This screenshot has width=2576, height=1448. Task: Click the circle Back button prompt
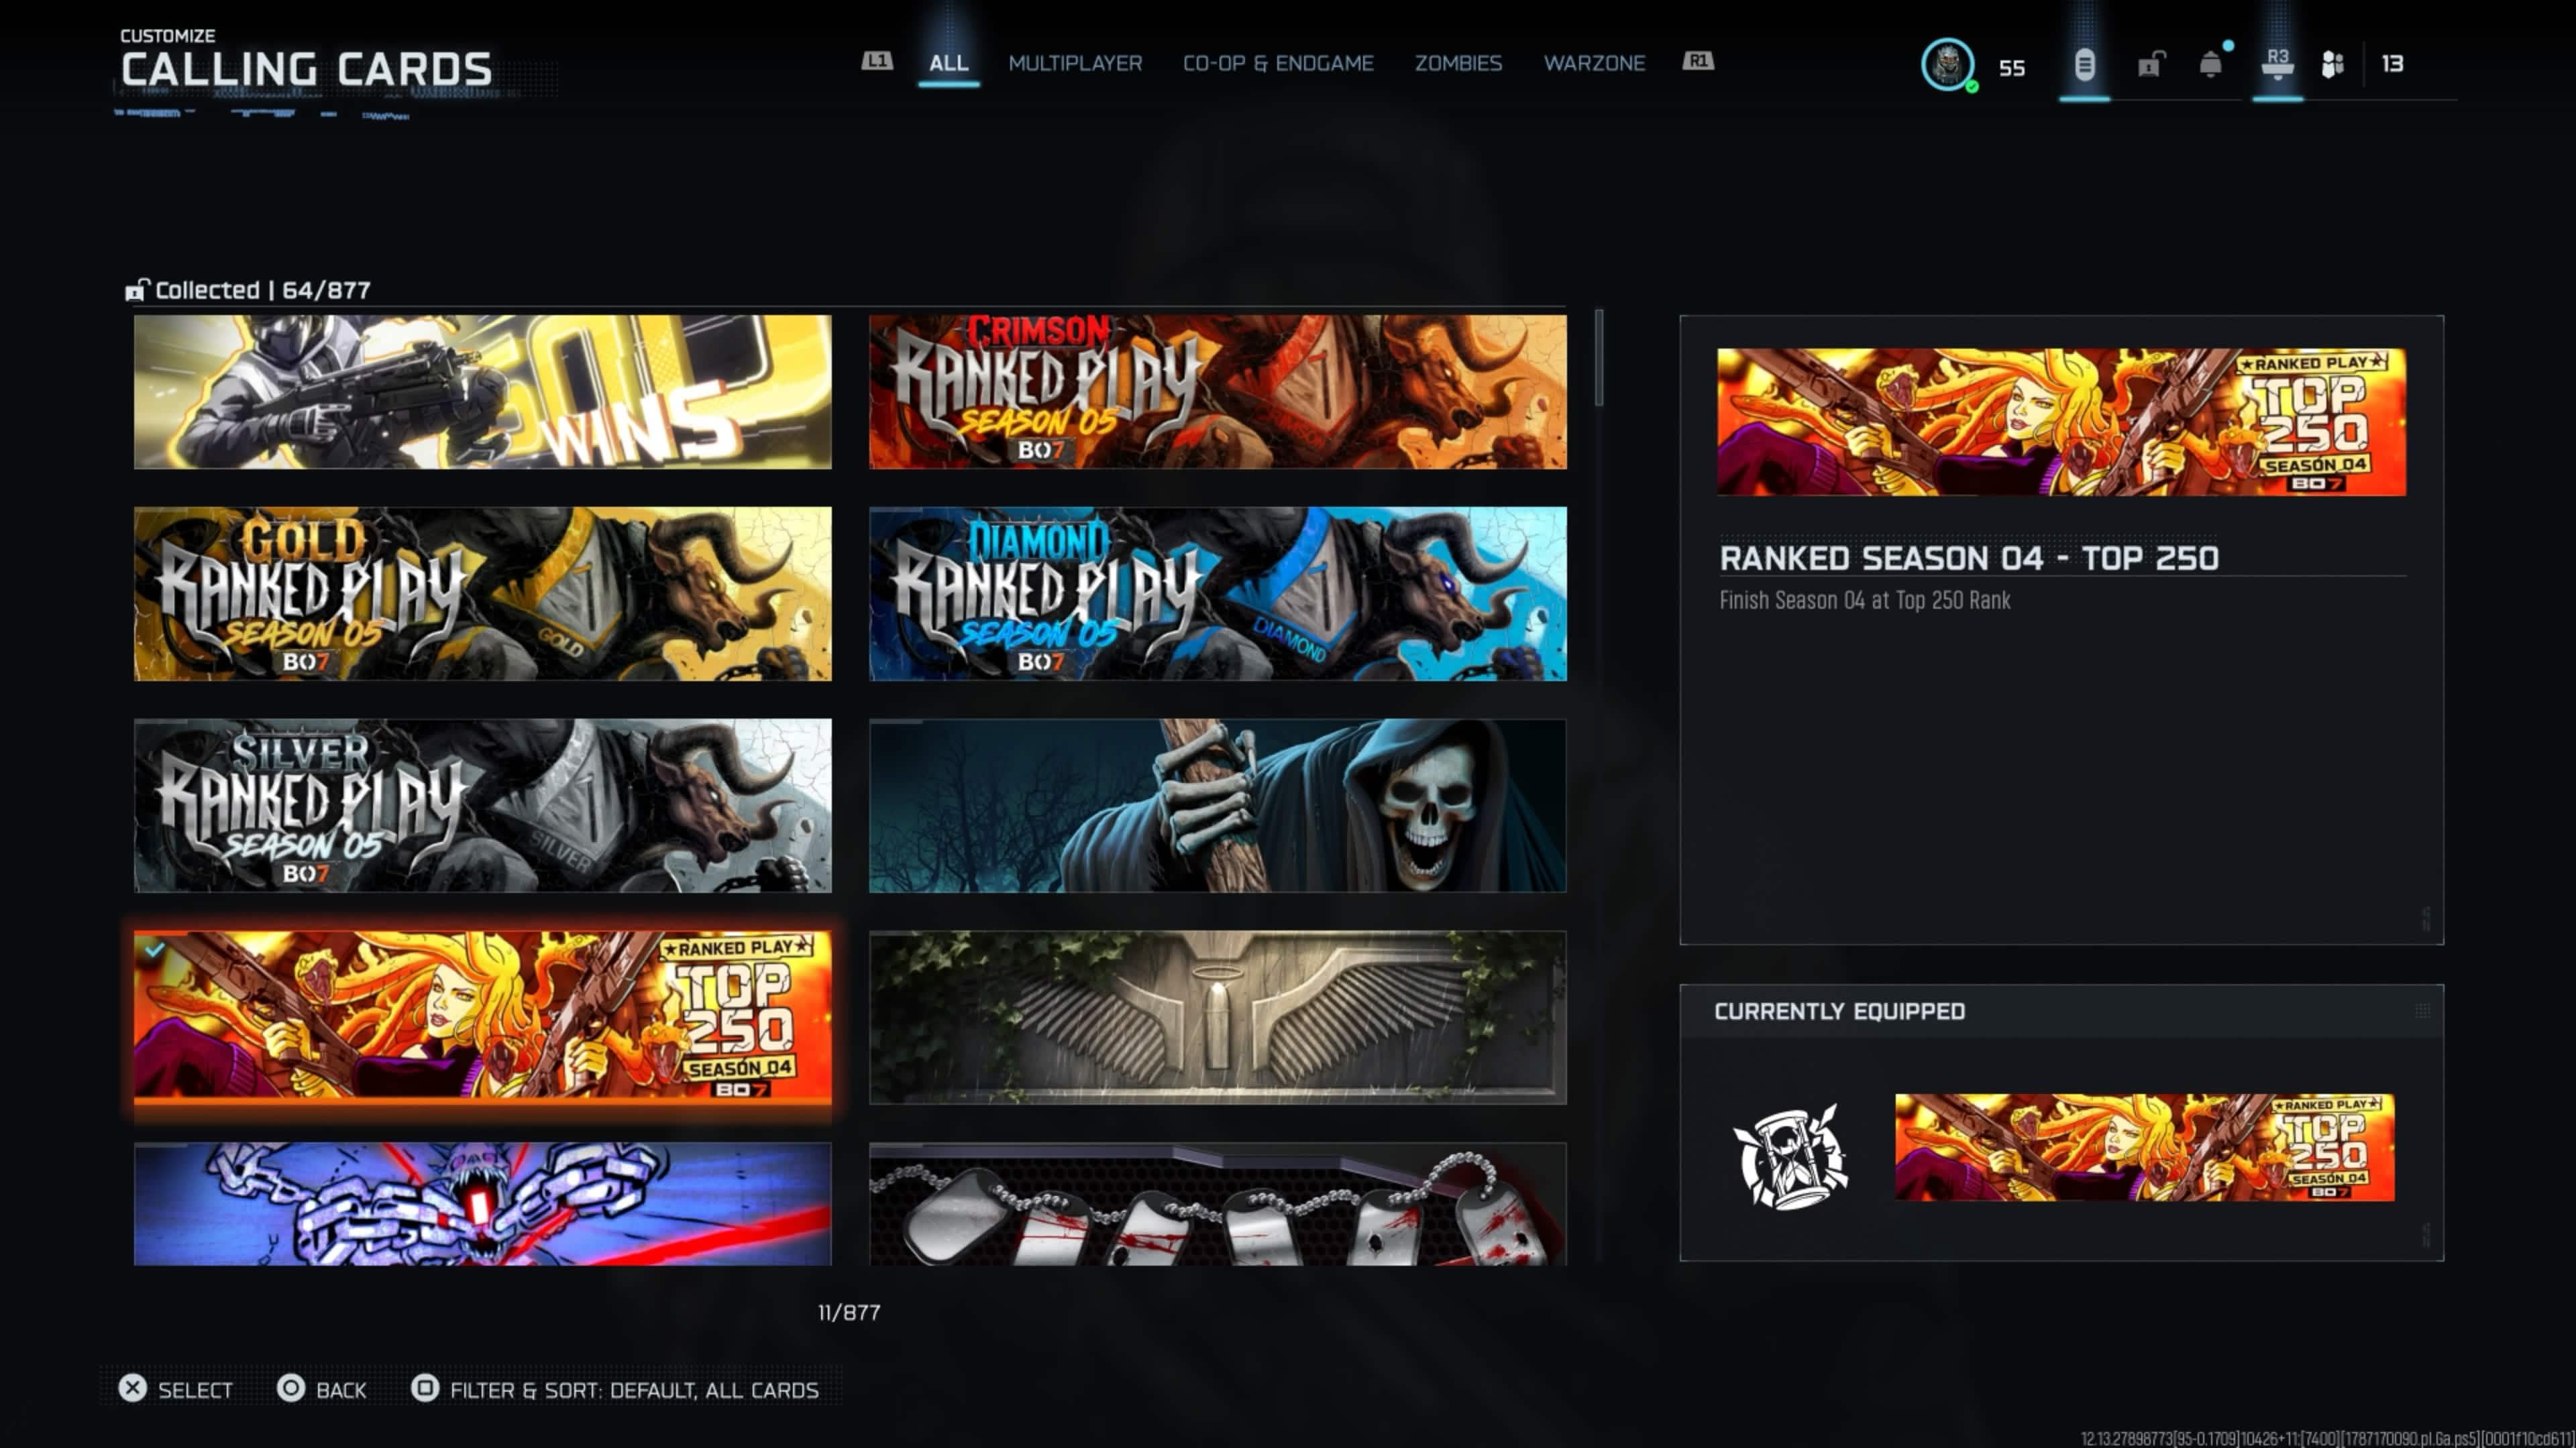[291, 1388]
